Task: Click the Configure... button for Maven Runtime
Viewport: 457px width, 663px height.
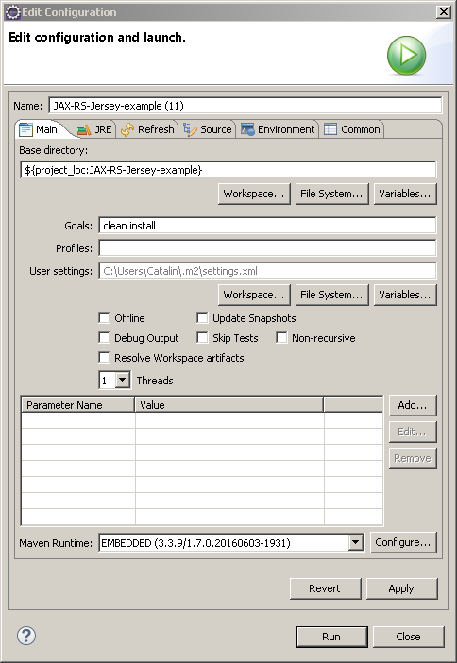Action: click(403, 542)
